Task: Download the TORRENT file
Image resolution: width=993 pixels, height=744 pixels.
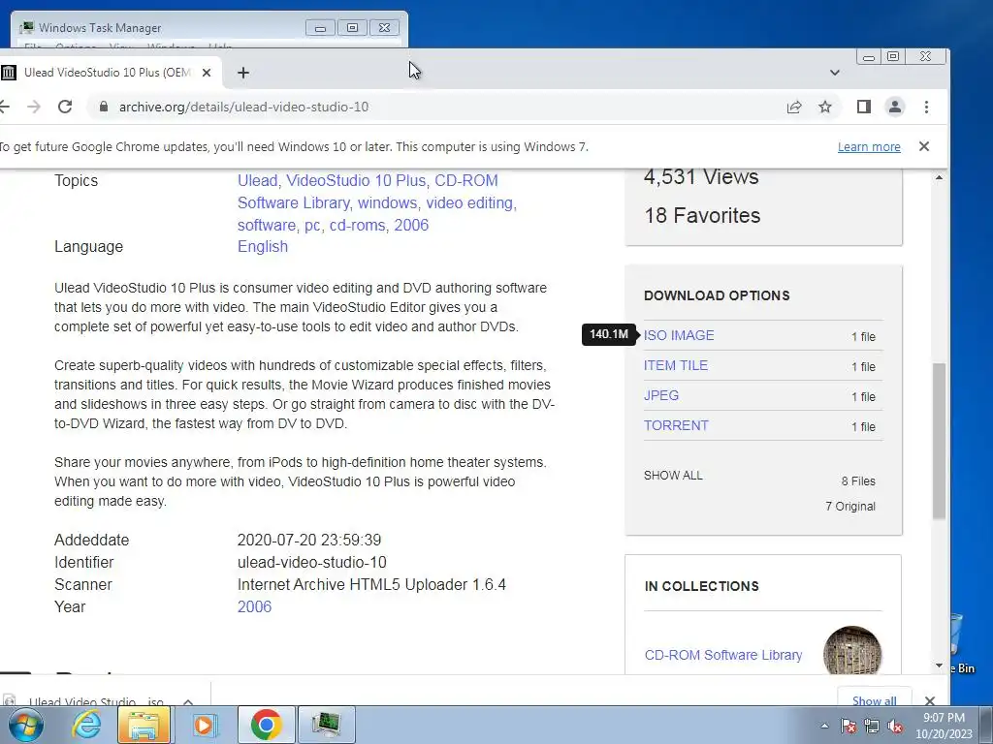Action: (676, 426)
